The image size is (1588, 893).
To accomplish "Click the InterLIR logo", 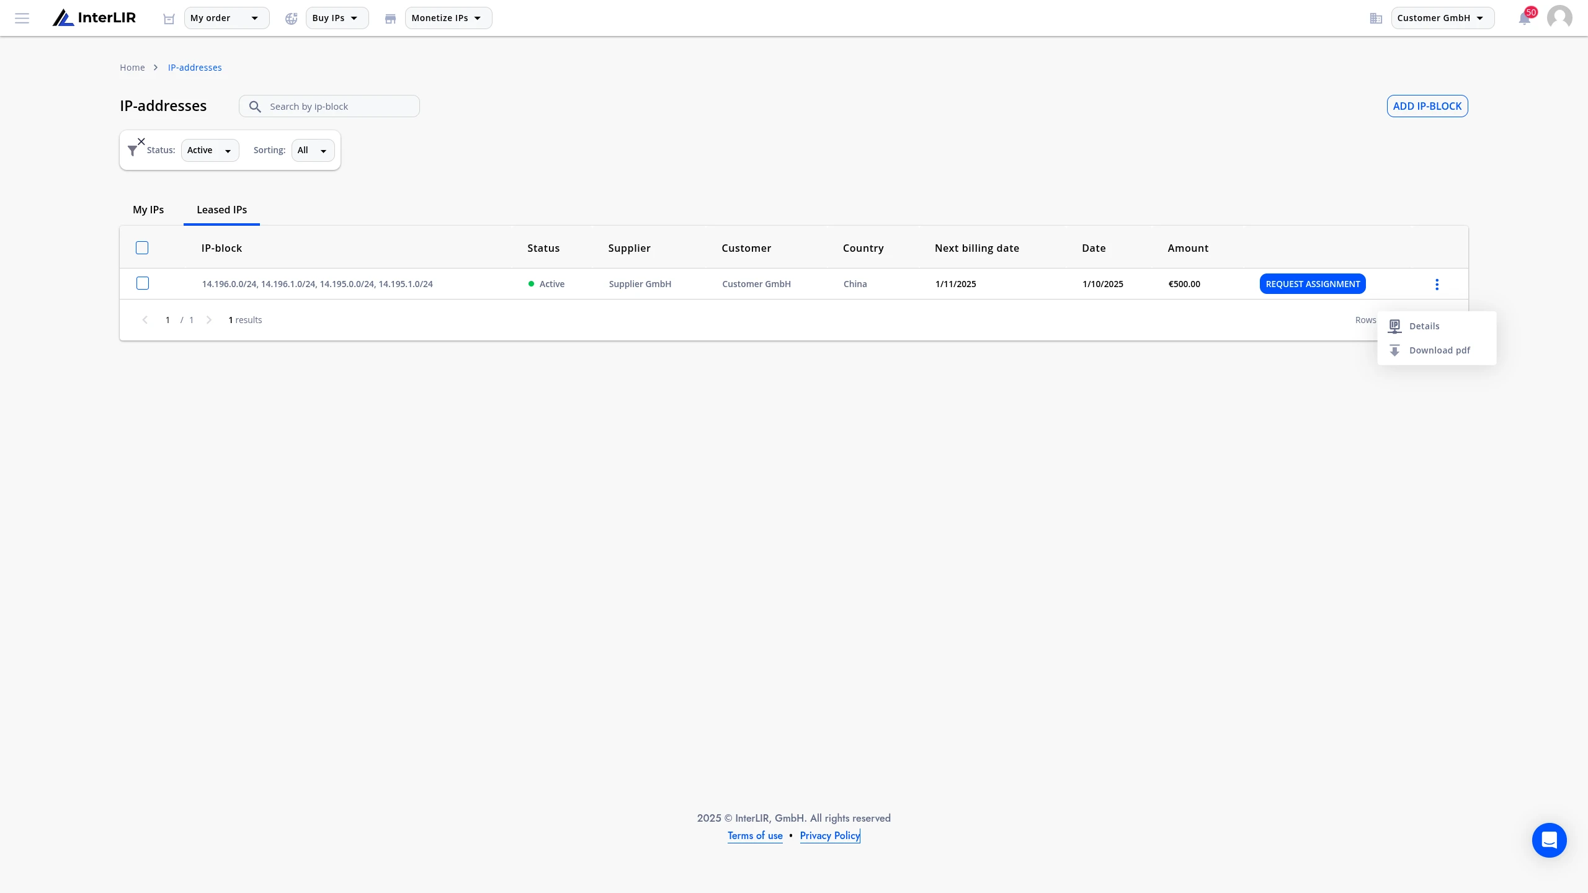I will click(x=94, y=18).
